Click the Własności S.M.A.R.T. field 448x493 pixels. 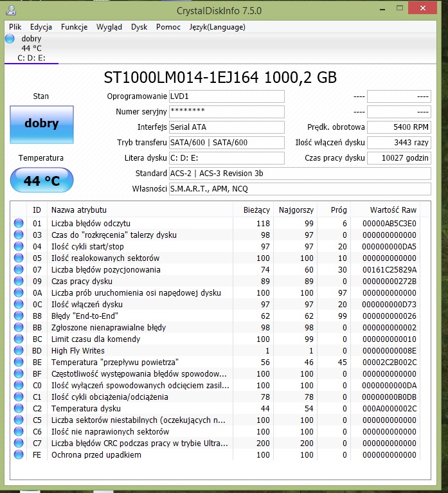click(300, 189)
